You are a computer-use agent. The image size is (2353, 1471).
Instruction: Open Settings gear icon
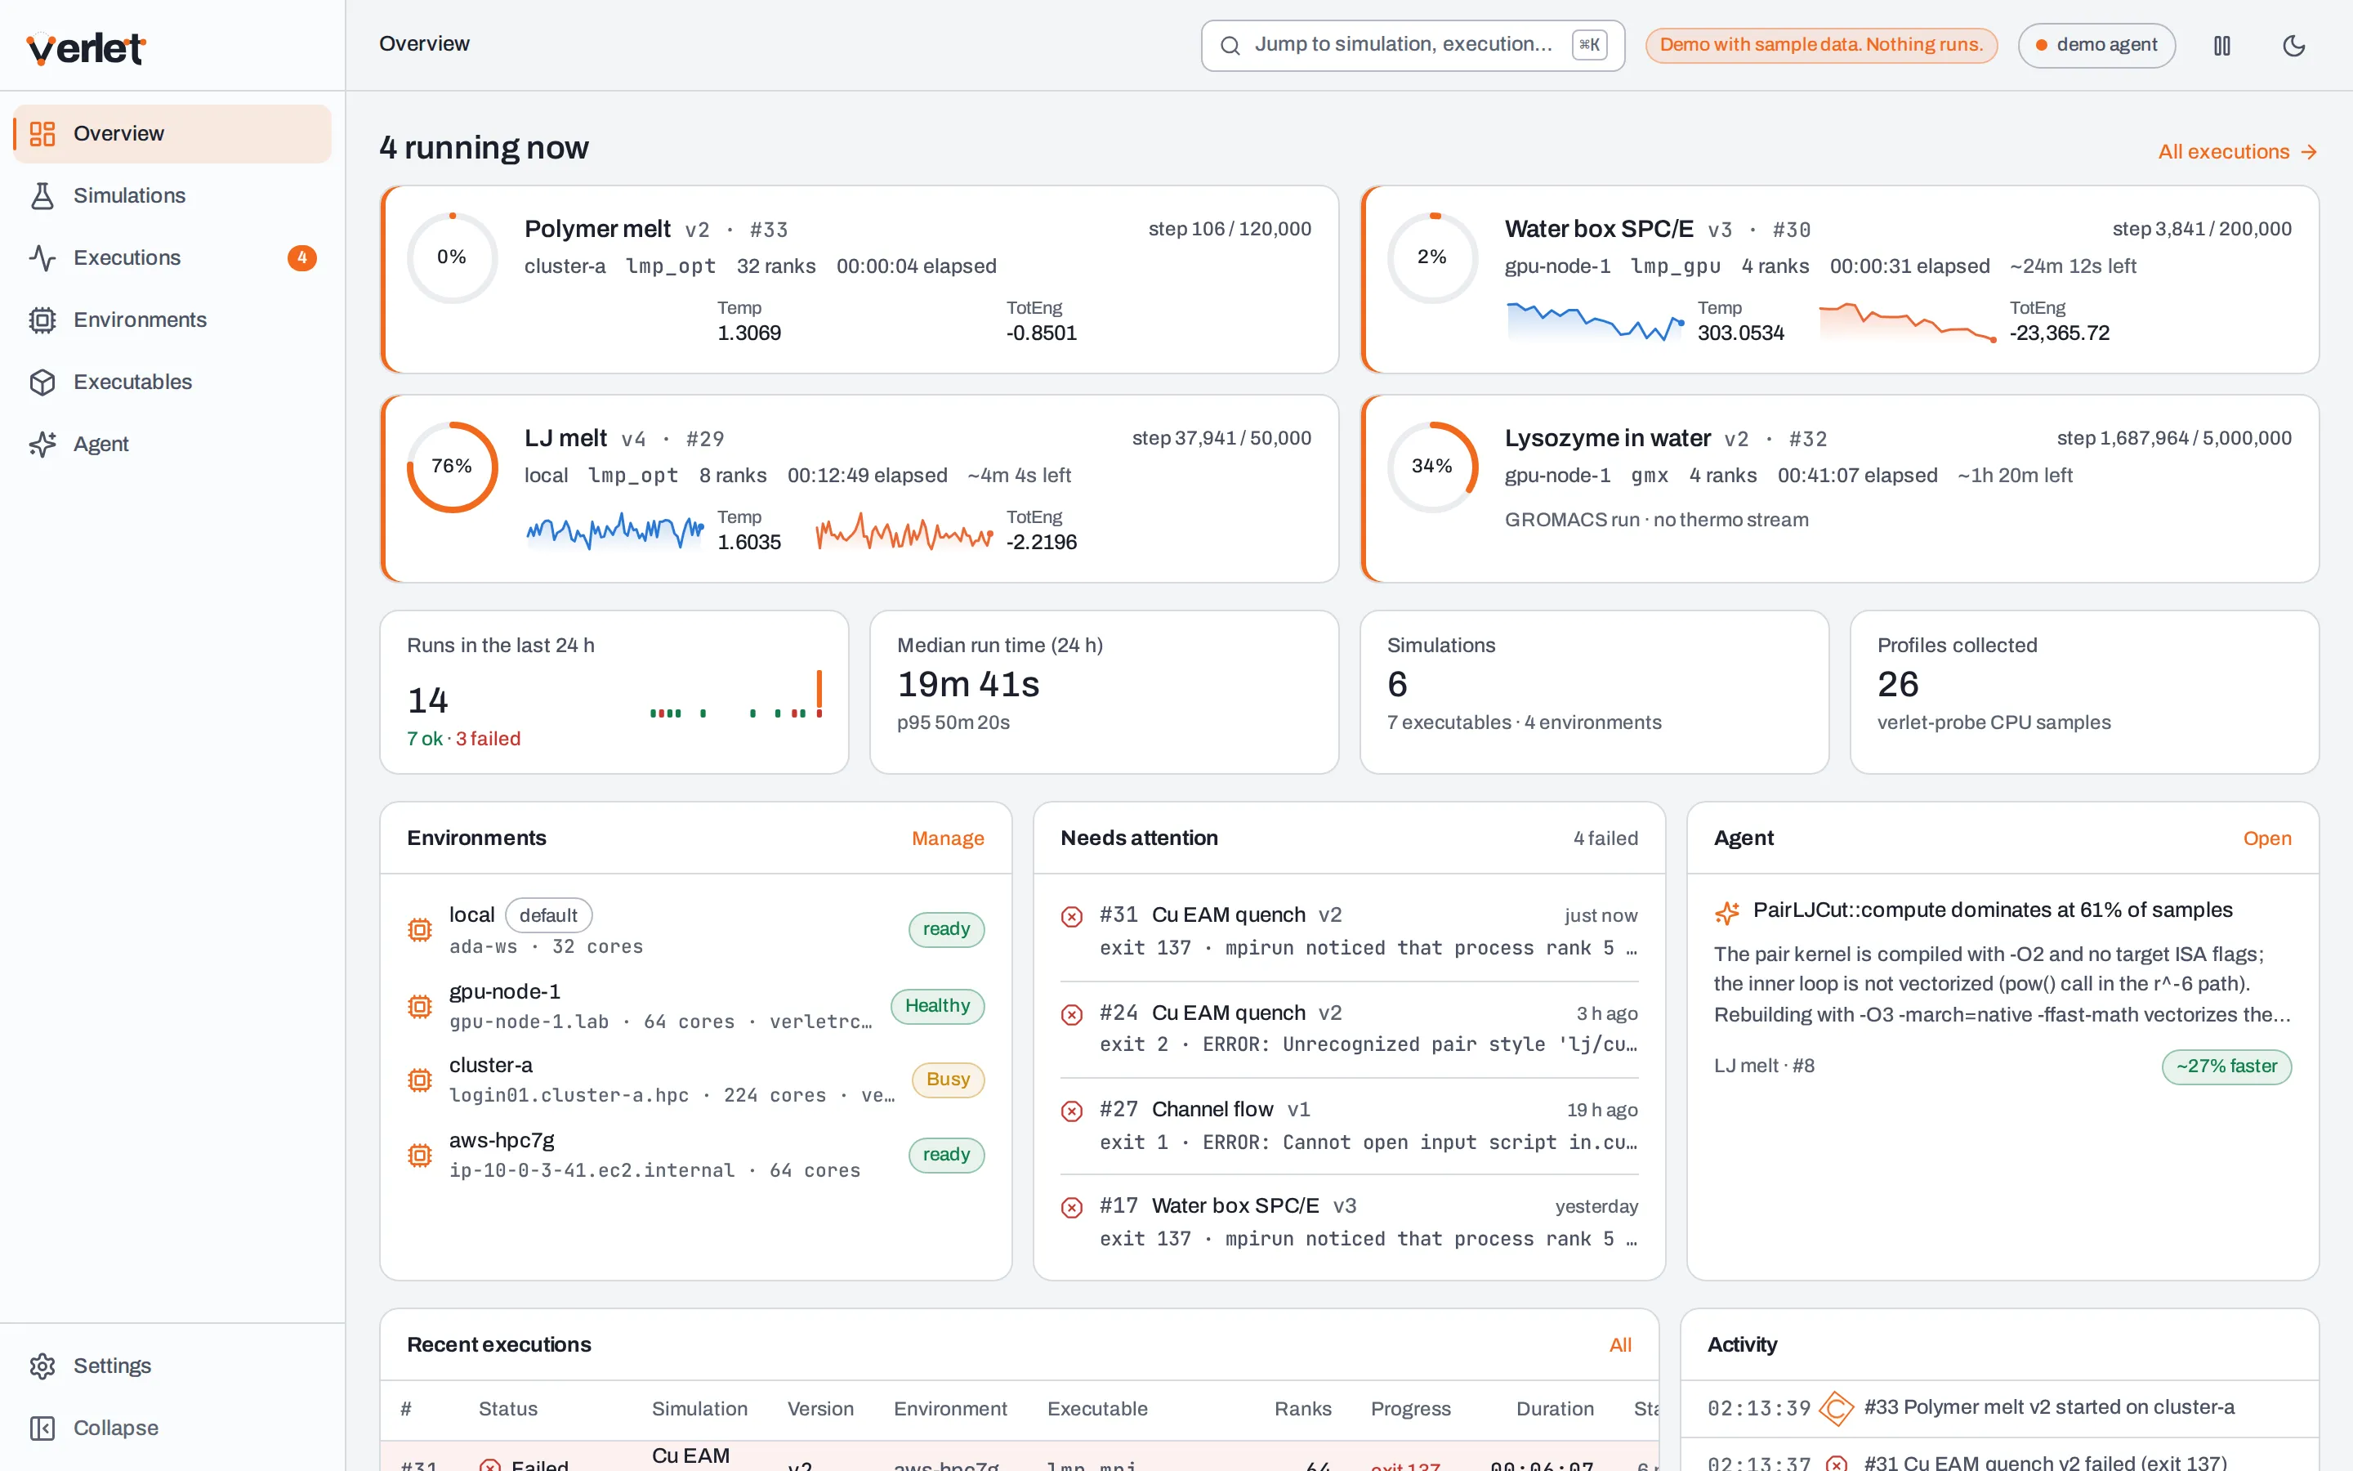click(x=42, y=1366)
